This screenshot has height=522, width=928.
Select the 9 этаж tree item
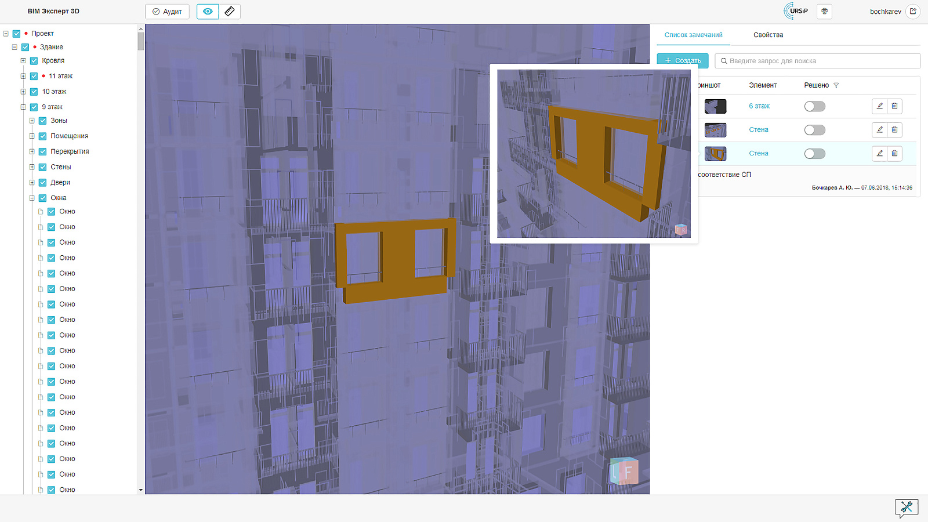coord(52,107)
